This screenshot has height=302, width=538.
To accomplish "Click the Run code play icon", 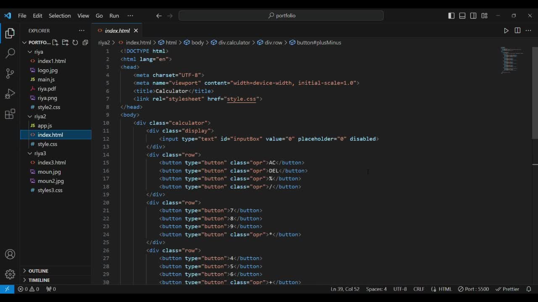I will pyautogui.click(x=506, y=31).
